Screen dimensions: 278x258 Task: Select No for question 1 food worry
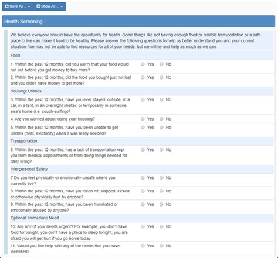[161, 64]
